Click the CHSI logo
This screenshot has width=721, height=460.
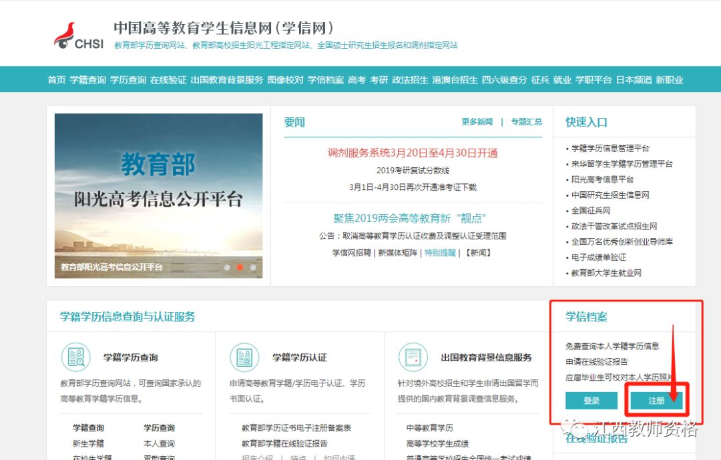(x=79, y=36)
